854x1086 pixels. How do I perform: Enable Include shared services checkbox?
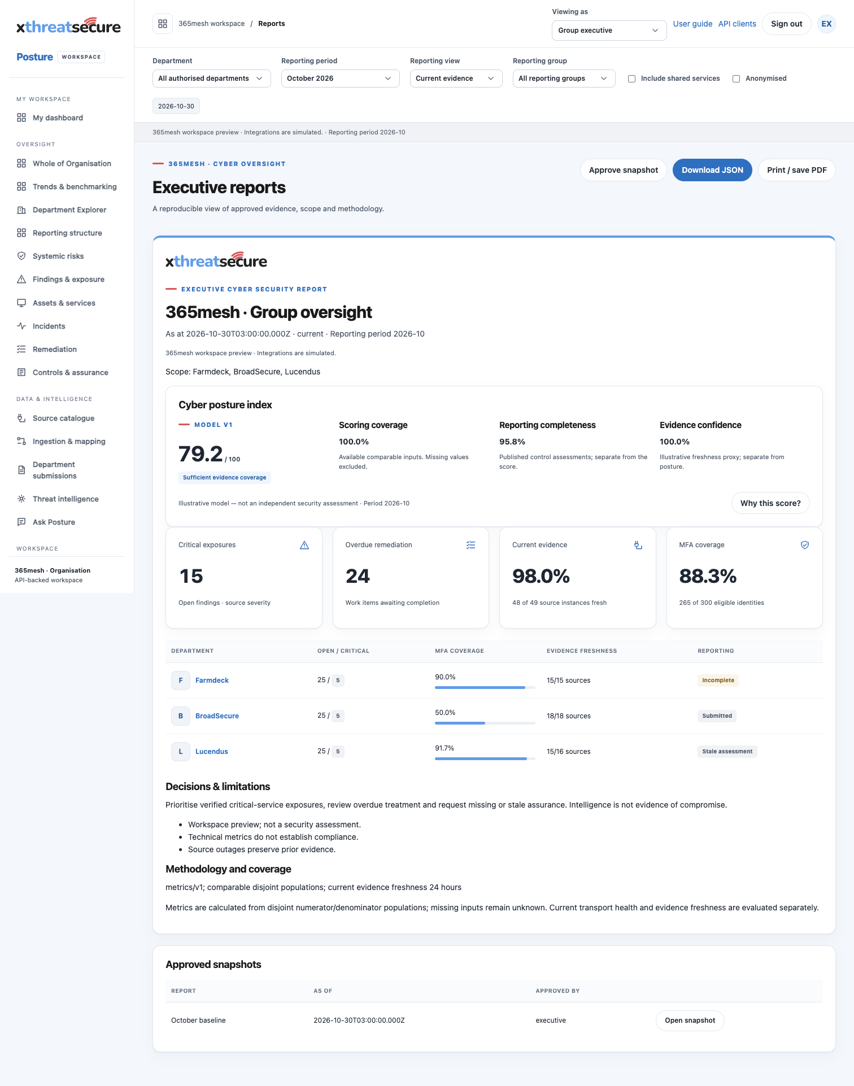pyautogui.click(x=632, y=78)
